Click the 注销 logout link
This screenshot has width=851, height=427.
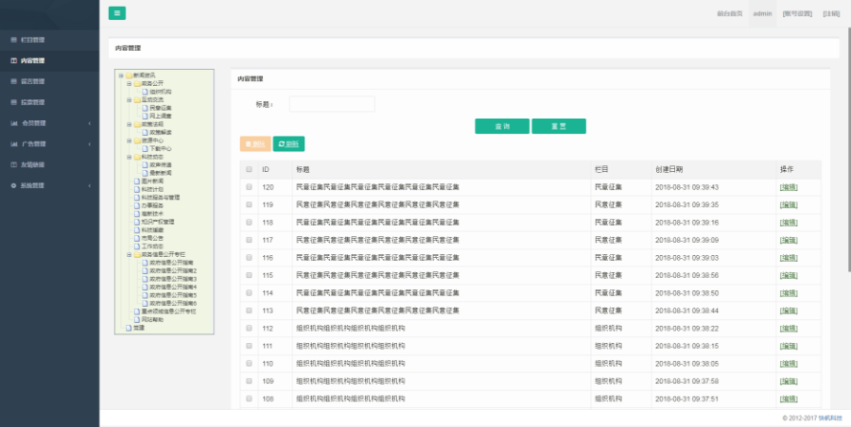tap(831, 13)
